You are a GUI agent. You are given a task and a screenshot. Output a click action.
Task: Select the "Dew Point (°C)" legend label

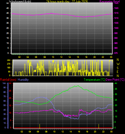[115, 80]
